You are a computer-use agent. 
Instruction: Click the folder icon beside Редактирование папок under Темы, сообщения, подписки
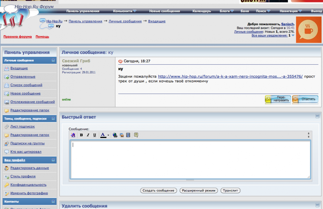point(6,135)
